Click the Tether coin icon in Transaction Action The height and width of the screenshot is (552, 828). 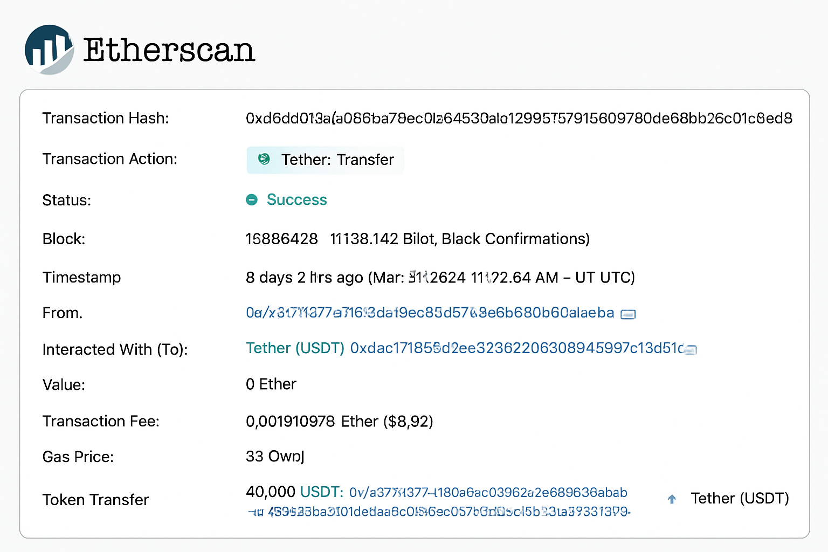(264, 160)
